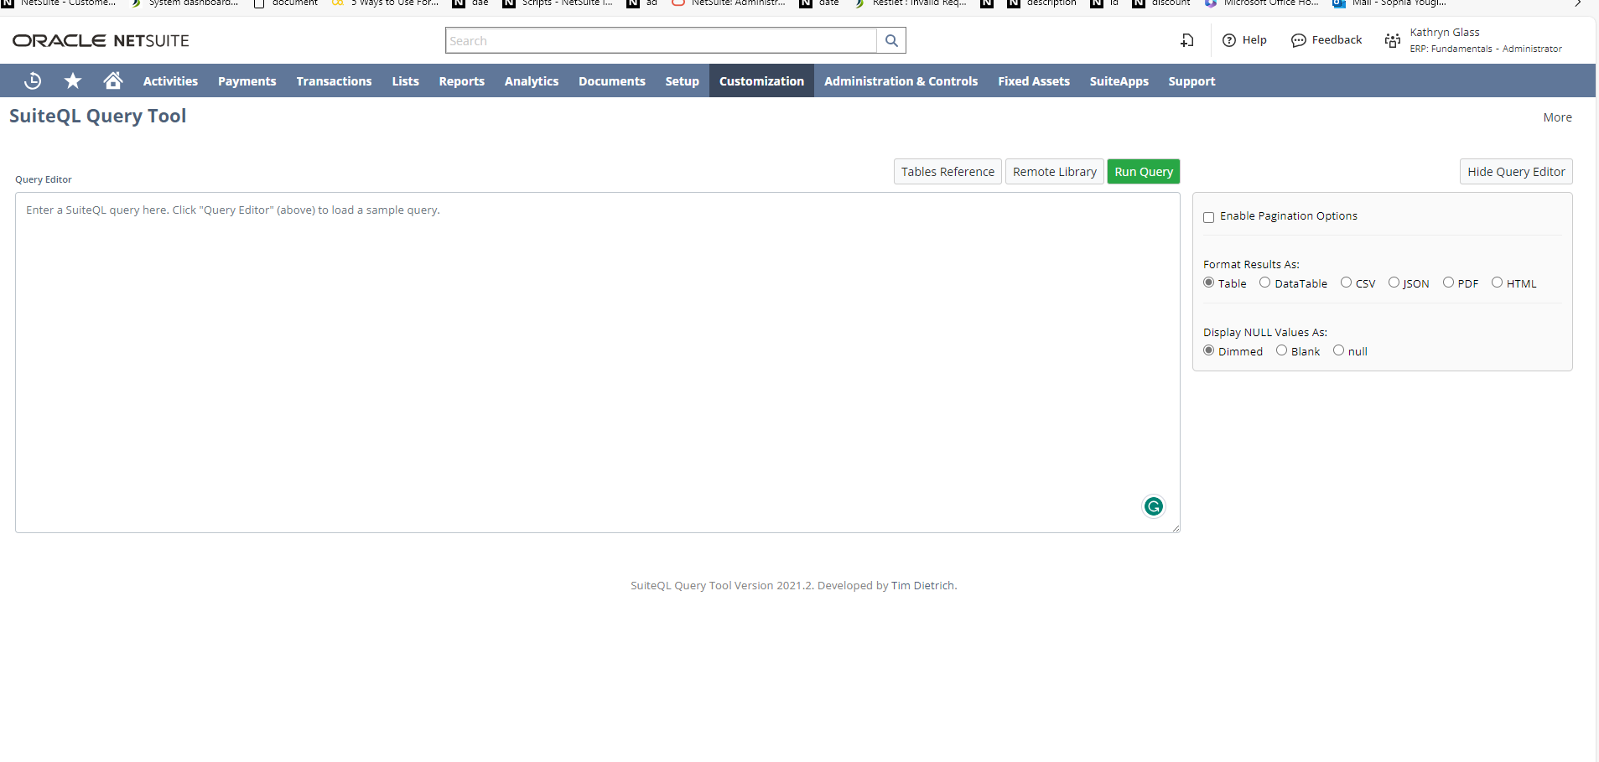Expand the Reports menu
The image size is (1599, 762).
pyautogui.click(x=461, y=81)
